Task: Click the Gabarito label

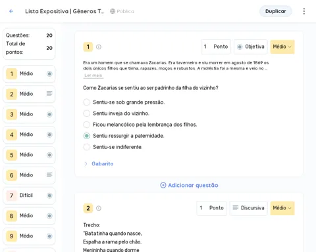Action: pos(103,163)
